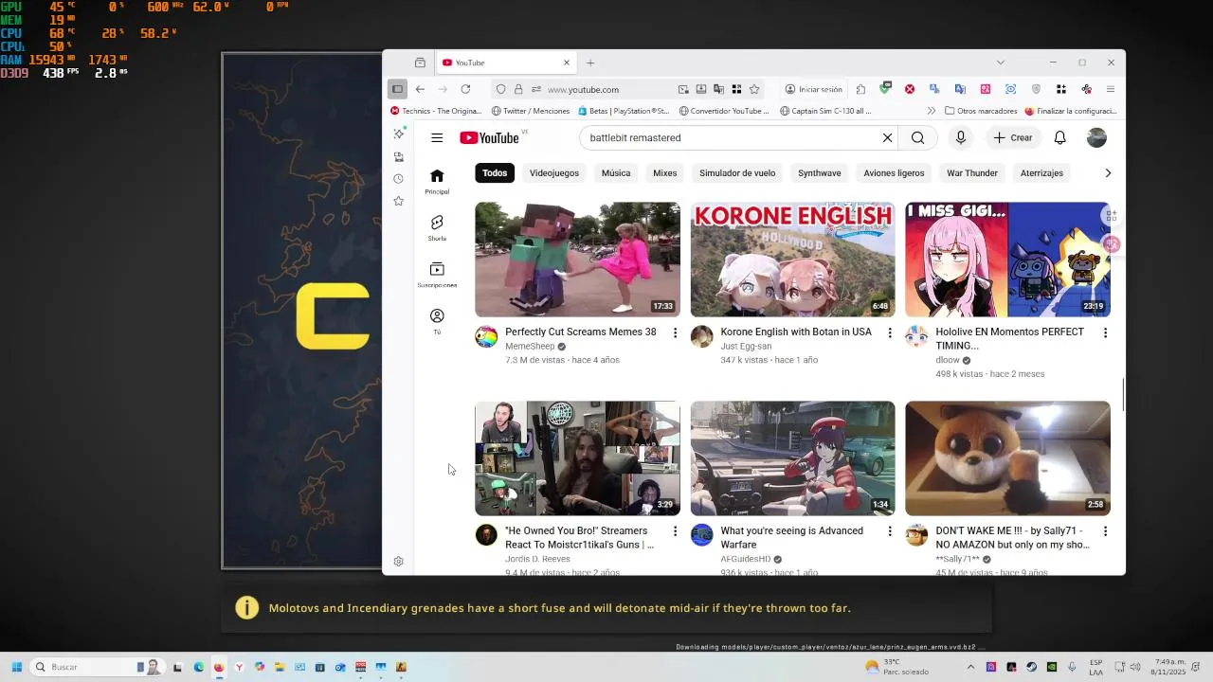The image size is (1213, 682).
Task: Go back with the browser back arrow
Action: click(420, 89)
